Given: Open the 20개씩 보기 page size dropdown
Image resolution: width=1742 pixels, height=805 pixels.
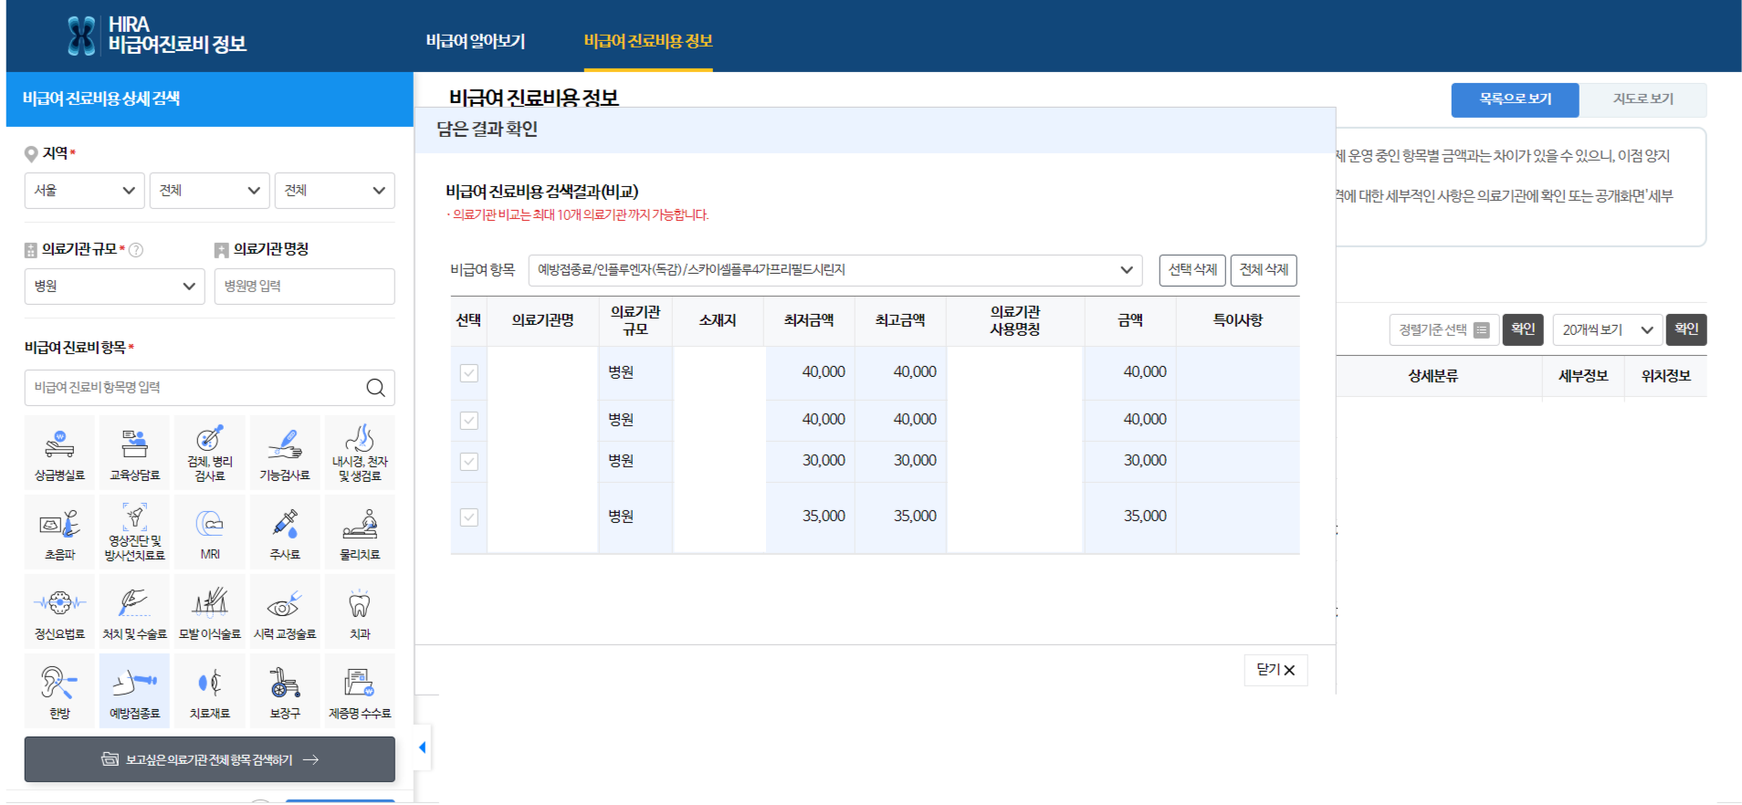Looking at the screenshot, I should point(1607,329).
